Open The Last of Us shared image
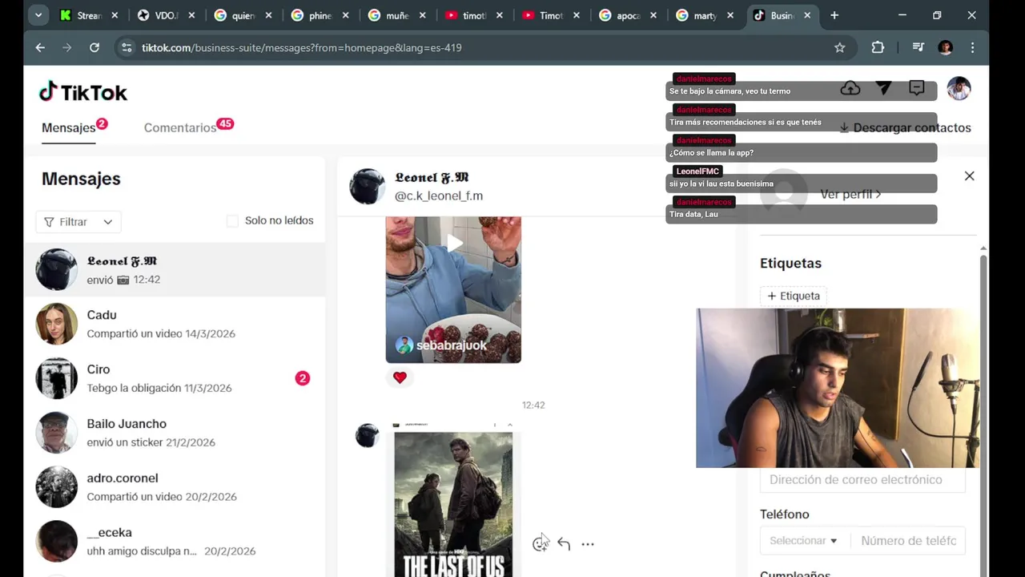Image resolution: width=1025 pixels, height=577 pixels. click(x=453, y=499)
